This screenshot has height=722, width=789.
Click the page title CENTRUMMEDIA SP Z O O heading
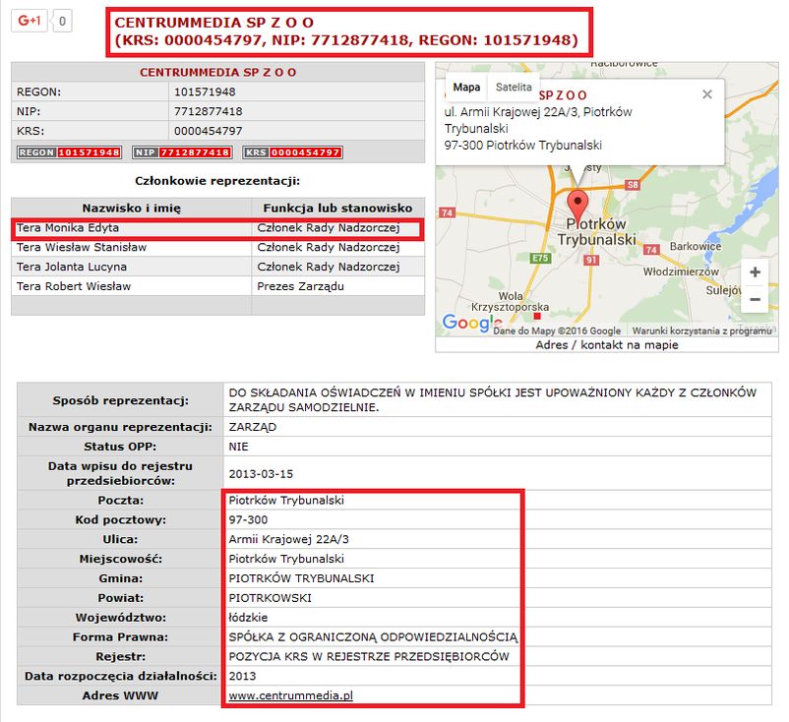[x=213, y=23]
